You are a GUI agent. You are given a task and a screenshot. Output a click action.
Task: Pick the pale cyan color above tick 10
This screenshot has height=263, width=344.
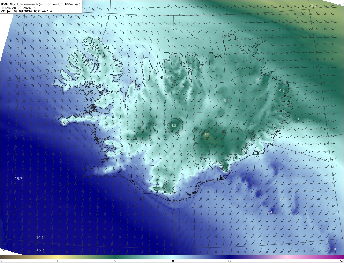click(x=172, y=257)
